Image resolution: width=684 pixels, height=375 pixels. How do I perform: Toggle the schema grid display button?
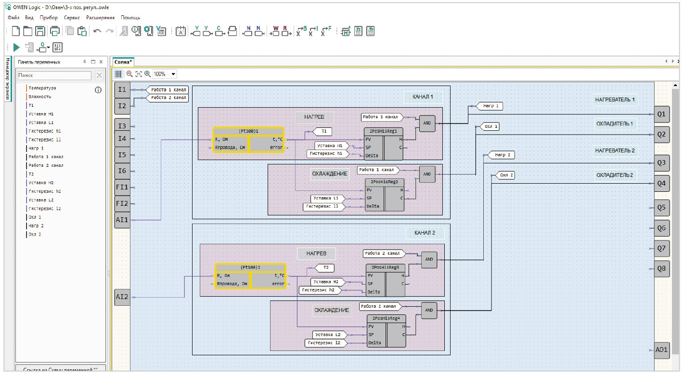(x=118, y=74)
